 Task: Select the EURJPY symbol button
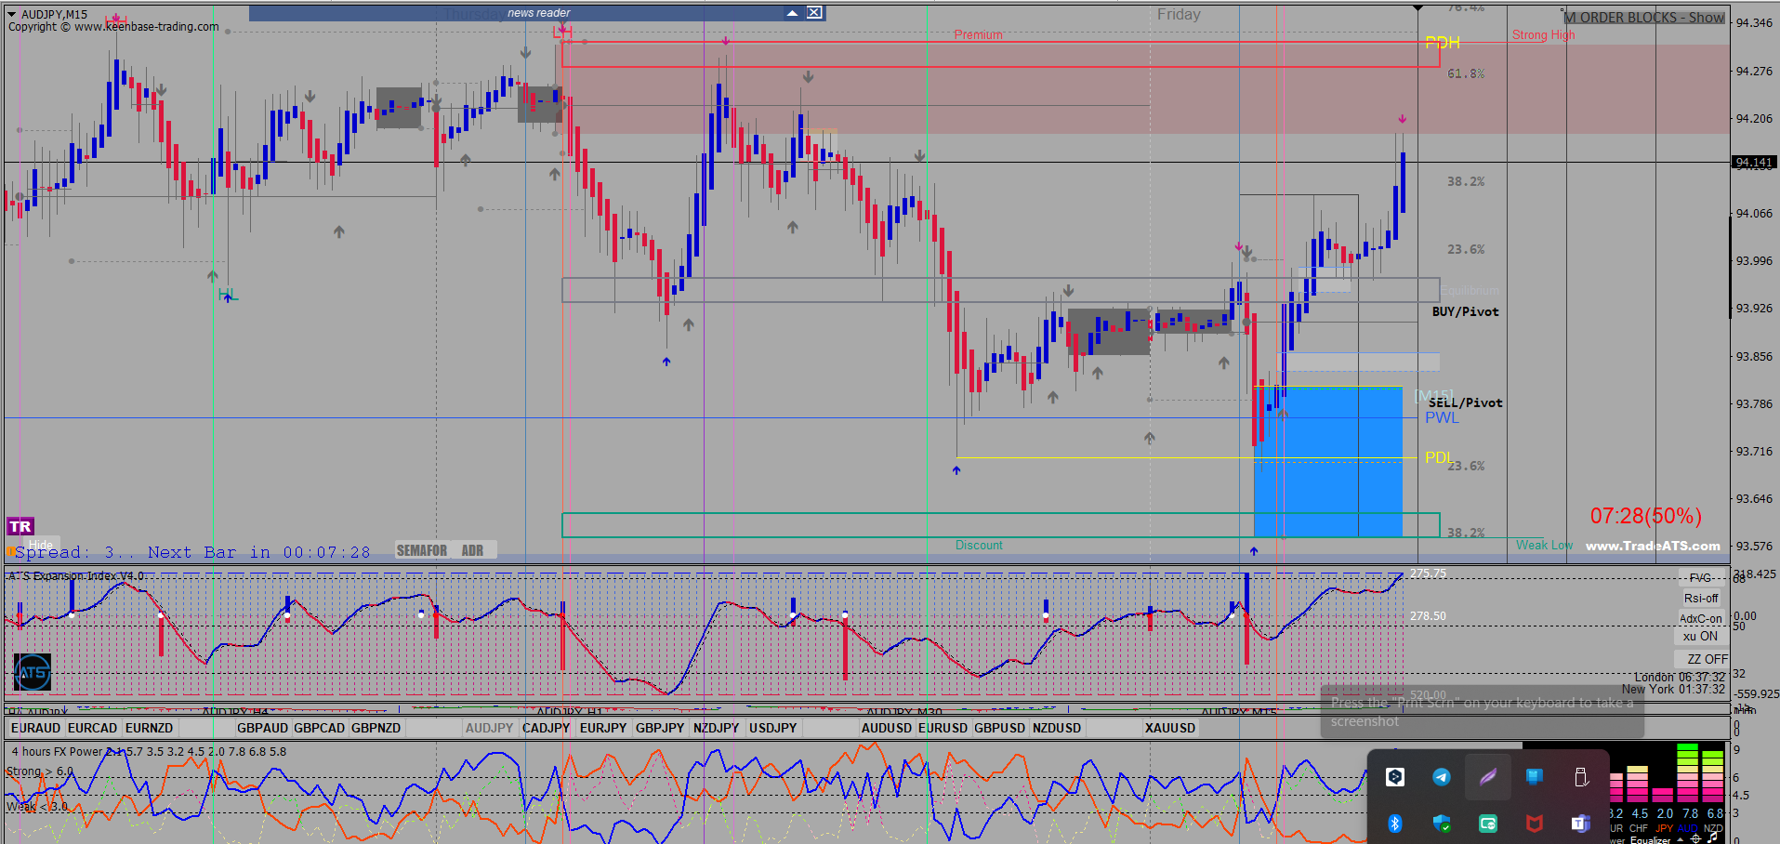pos(603,728)
